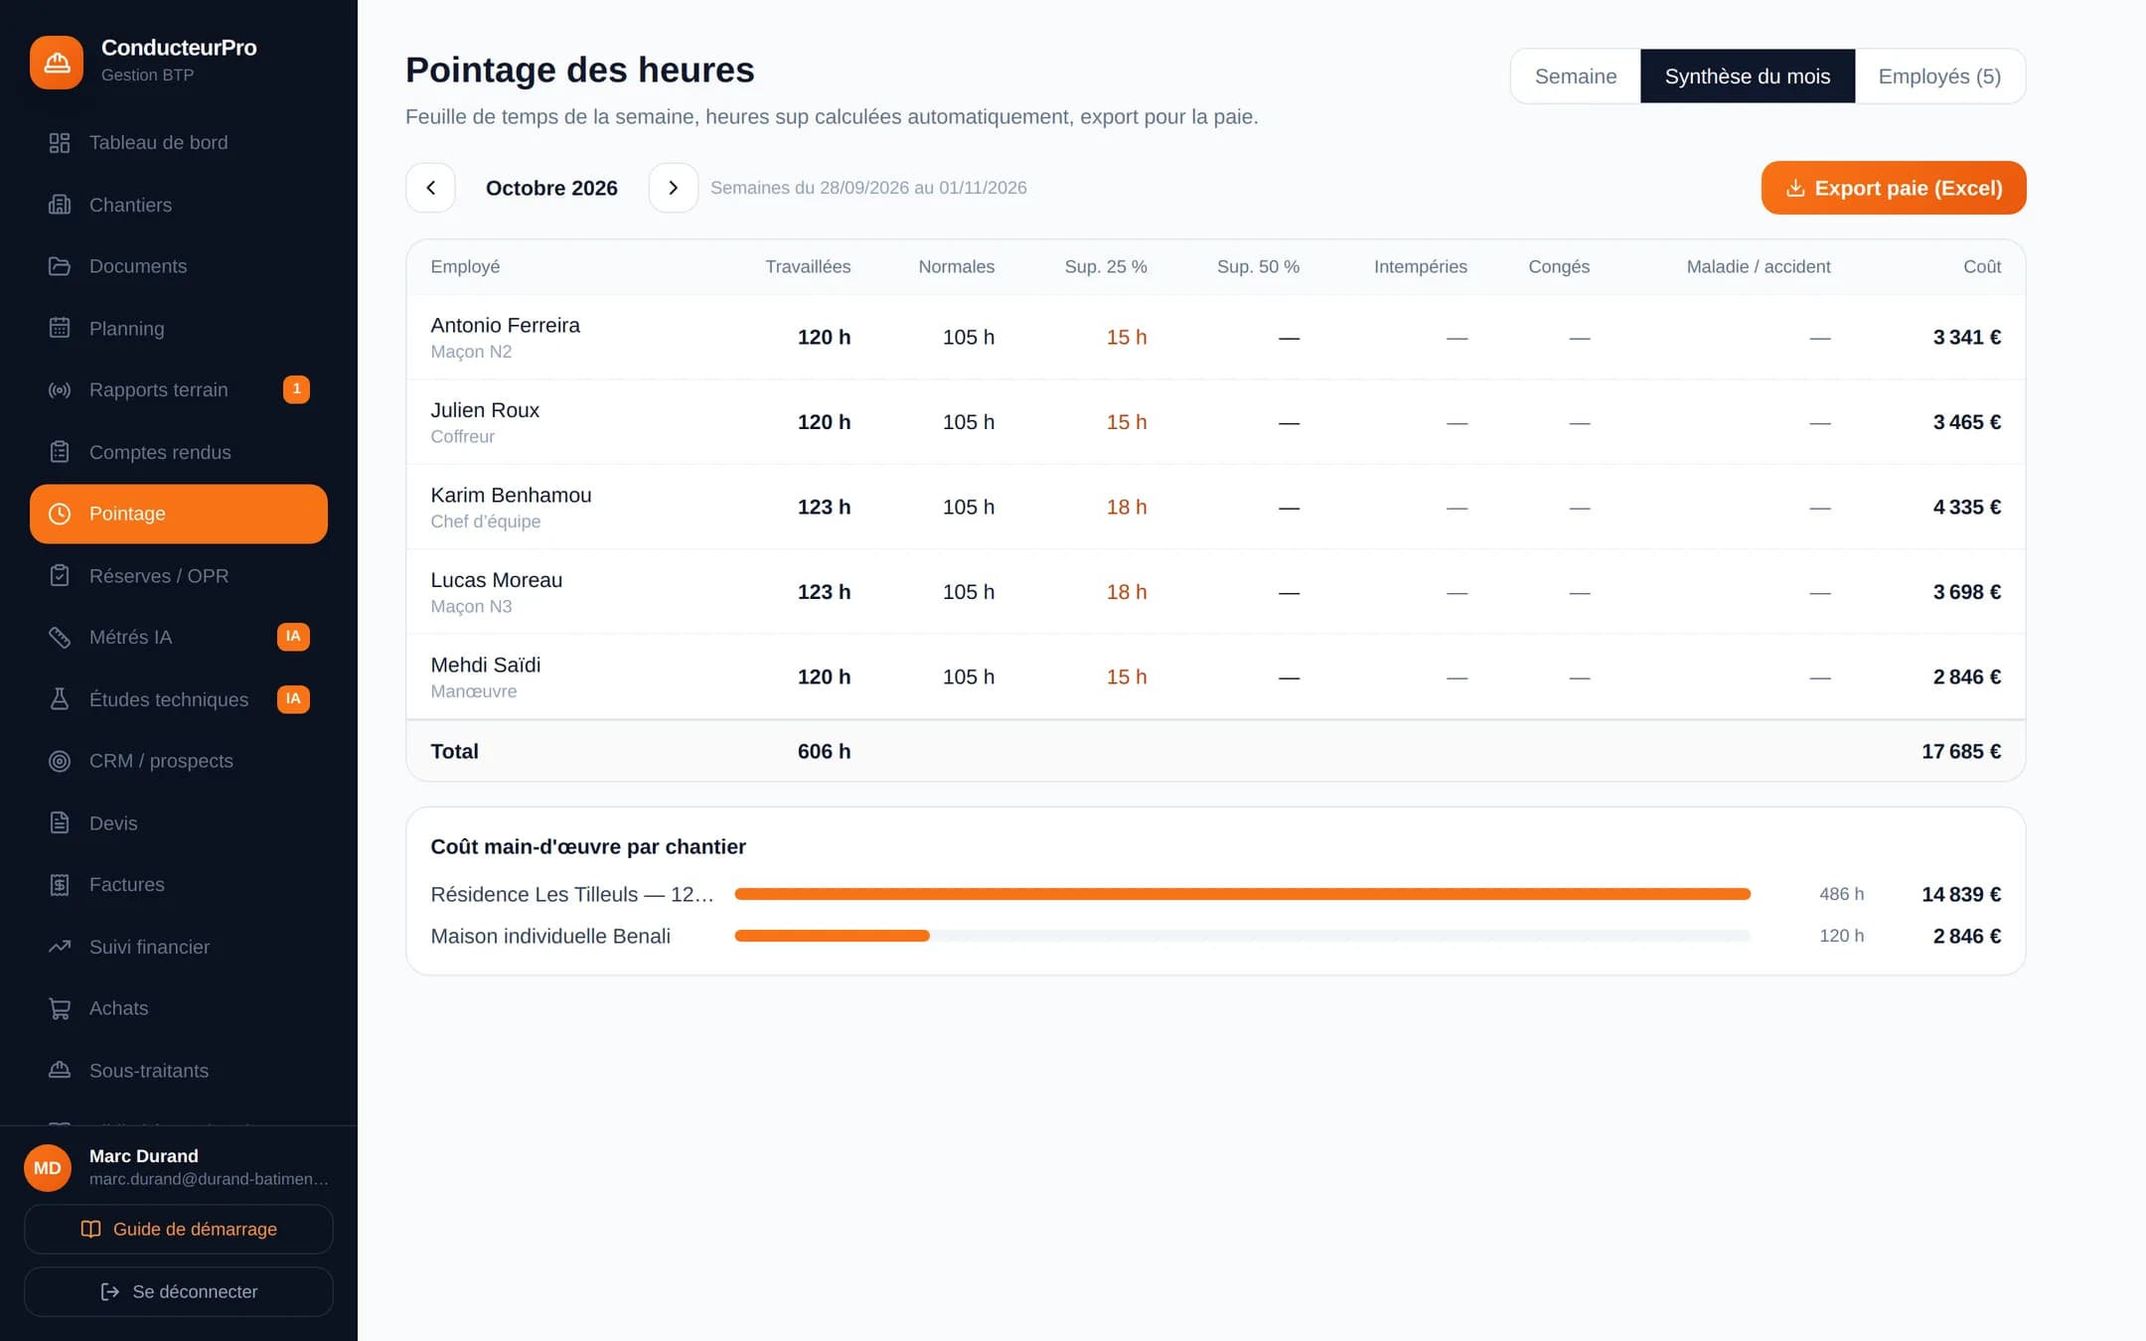Select the Synthèse du mois tab
The width and height of the screenshot is (2146, 1341).
1748,76
